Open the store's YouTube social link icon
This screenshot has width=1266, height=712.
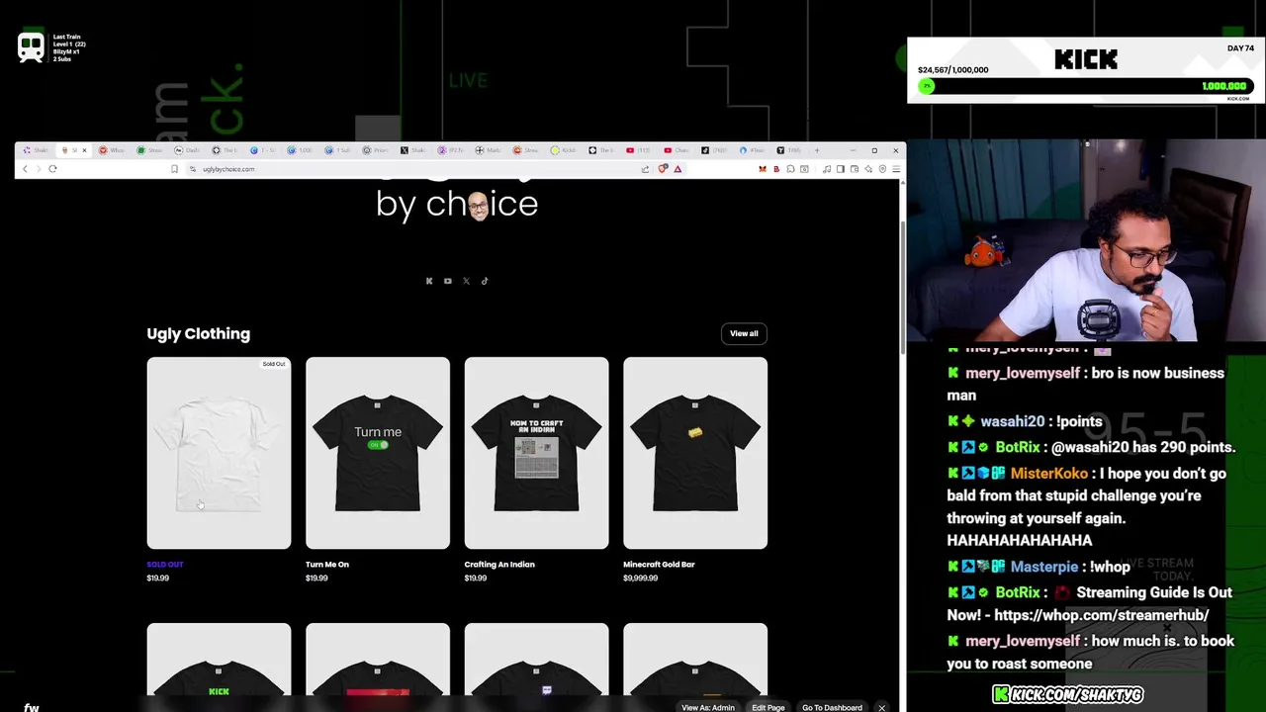(448, 281)
